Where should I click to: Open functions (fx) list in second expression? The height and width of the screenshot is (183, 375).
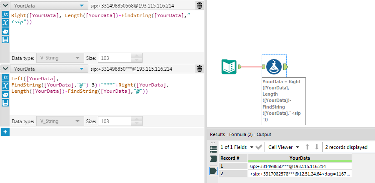click(x=5, y=78)
